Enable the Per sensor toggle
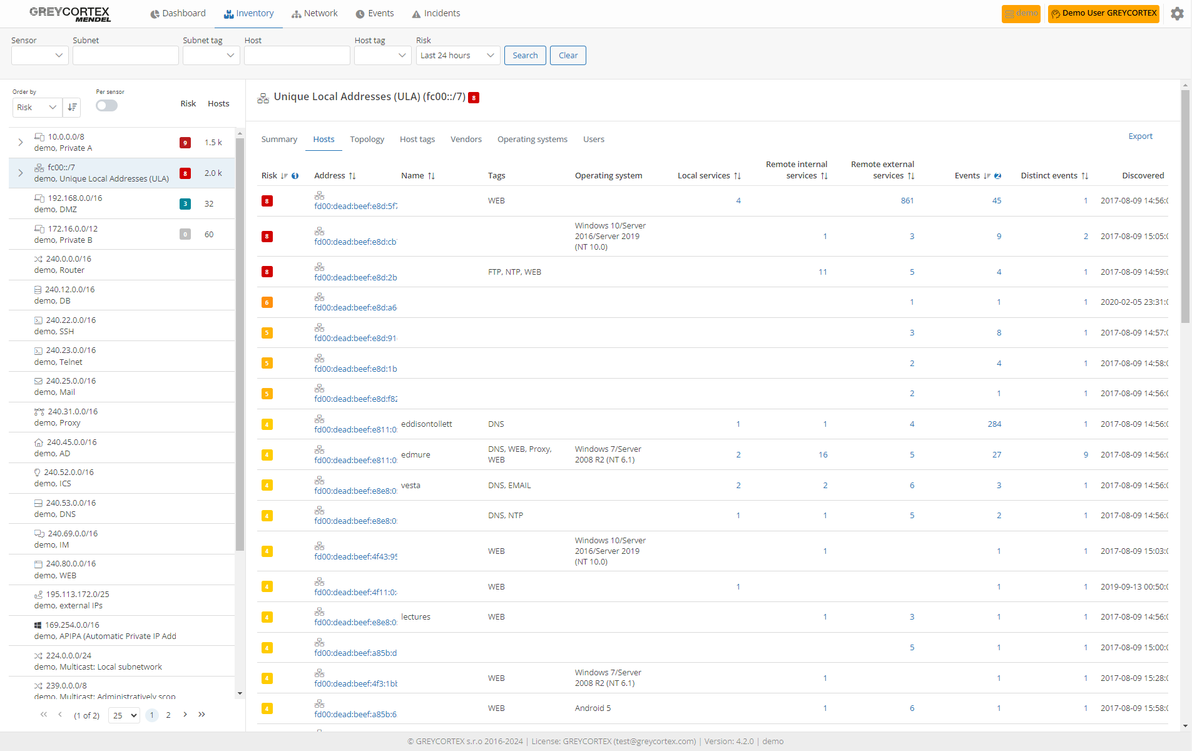1192x751 pixels. (106, 105)
